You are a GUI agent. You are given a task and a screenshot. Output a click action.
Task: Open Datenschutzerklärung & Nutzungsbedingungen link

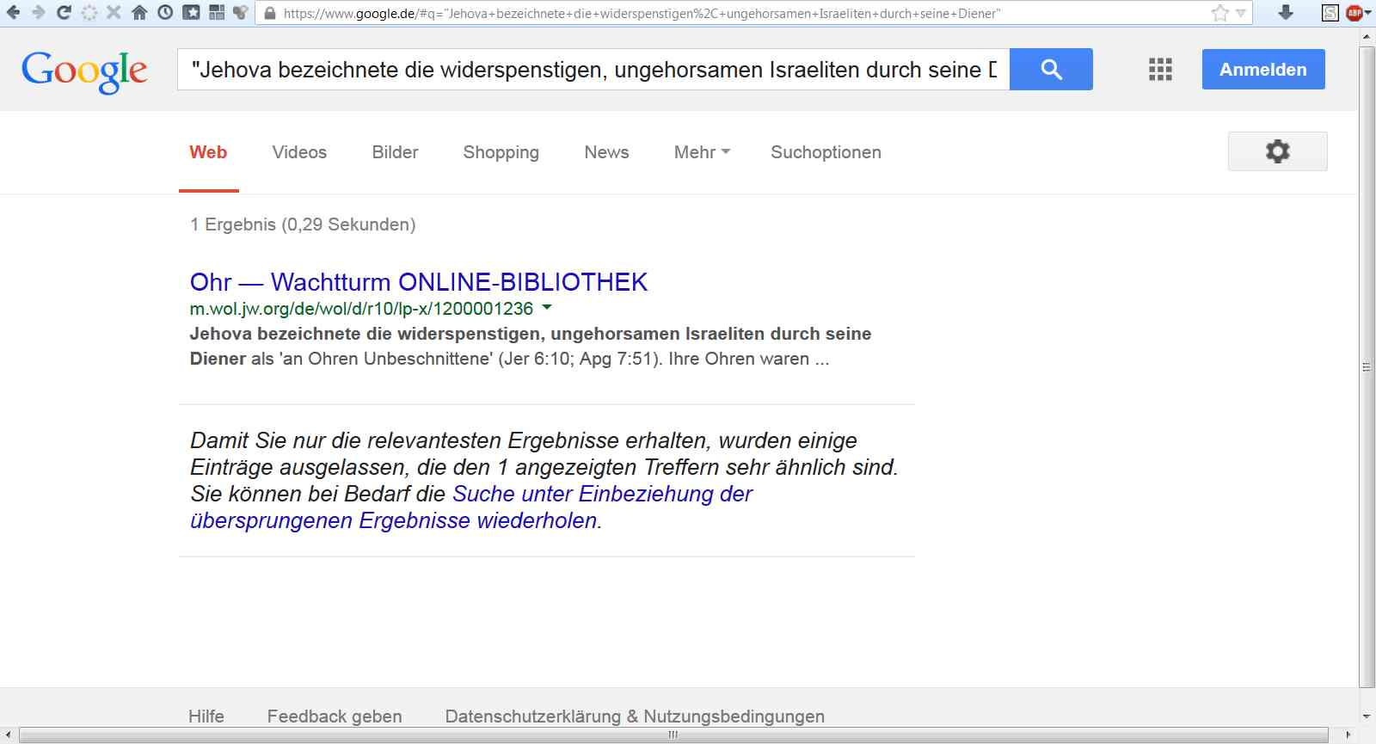point(635,716)
